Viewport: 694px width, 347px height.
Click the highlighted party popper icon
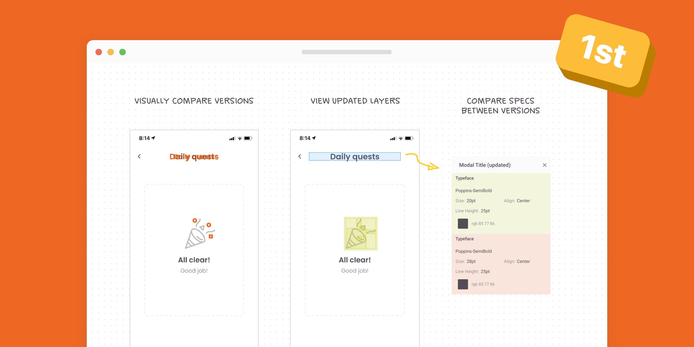[361, 233]
